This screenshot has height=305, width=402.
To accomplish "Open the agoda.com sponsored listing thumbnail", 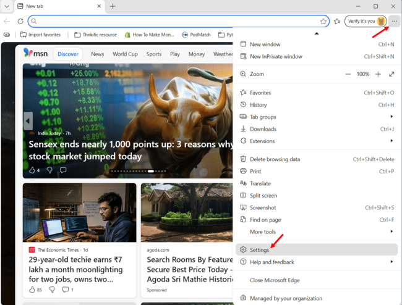I will 187,212.
